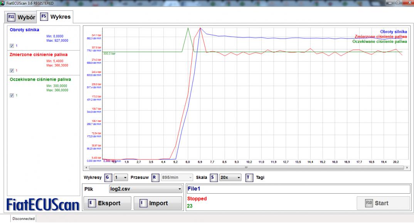The image size is (414, 223).
Task: Click the F11 key icon
Action: (11, 17)
